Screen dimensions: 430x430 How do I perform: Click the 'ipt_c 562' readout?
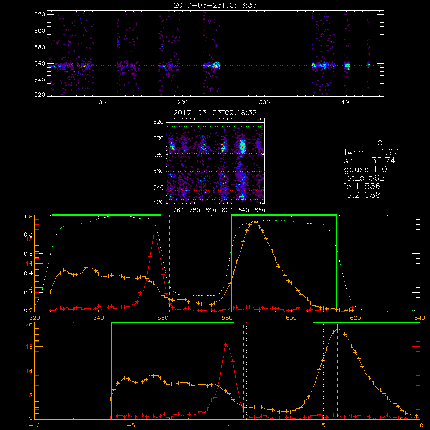click(x=364, y=178)
